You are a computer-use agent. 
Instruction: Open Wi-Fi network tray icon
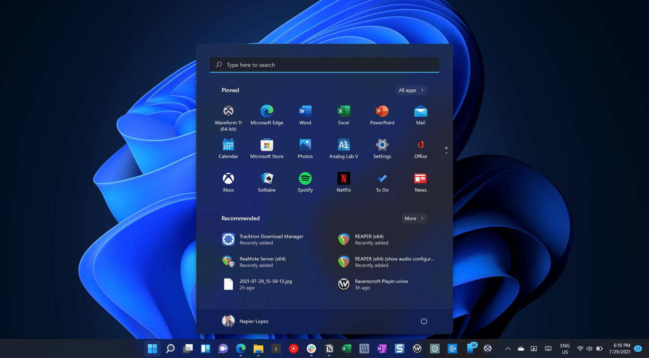click(580, 349)
